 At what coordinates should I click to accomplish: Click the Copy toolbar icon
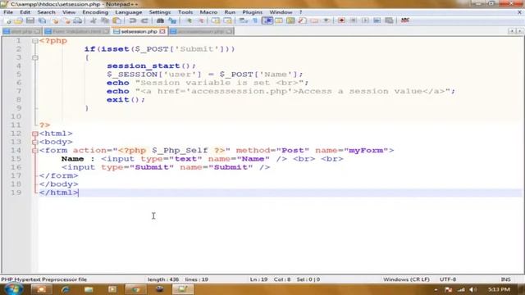105,20
